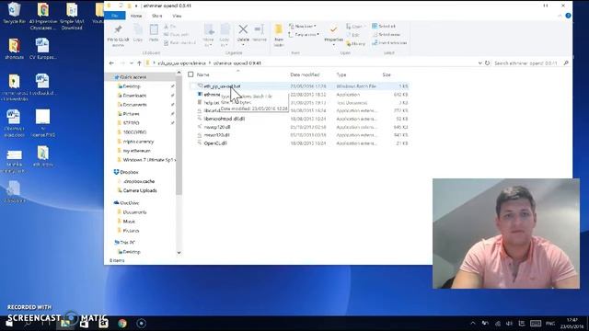The image size is (589, 331).
Task: Click the navigation pane scroll-down arrow
Action: 179,253
